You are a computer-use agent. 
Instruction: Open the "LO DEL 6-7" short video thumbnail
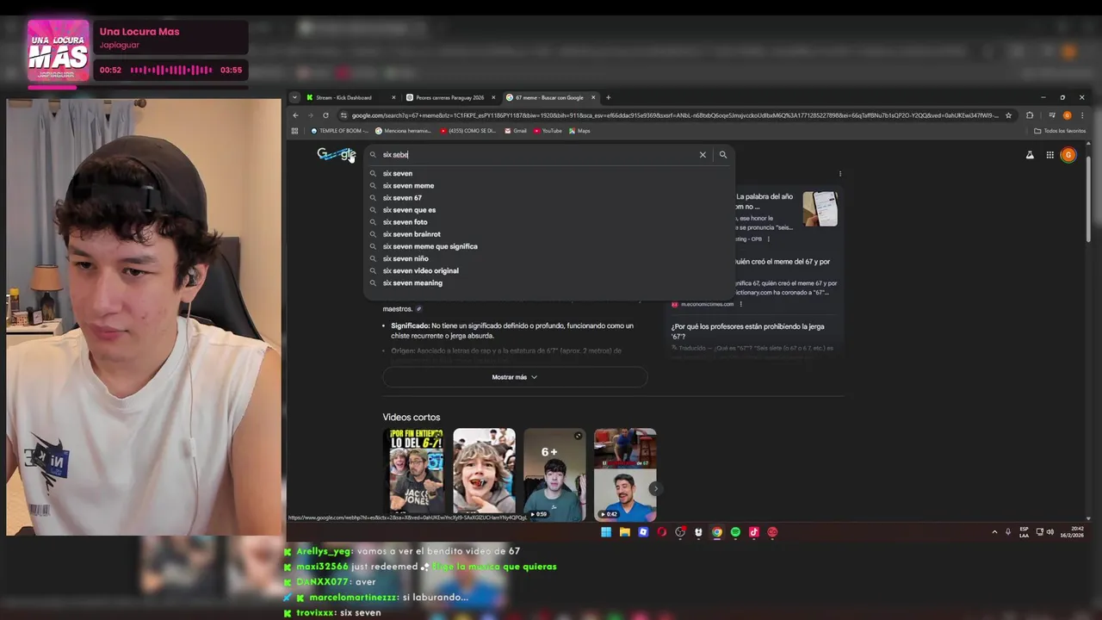pos(414,474)
